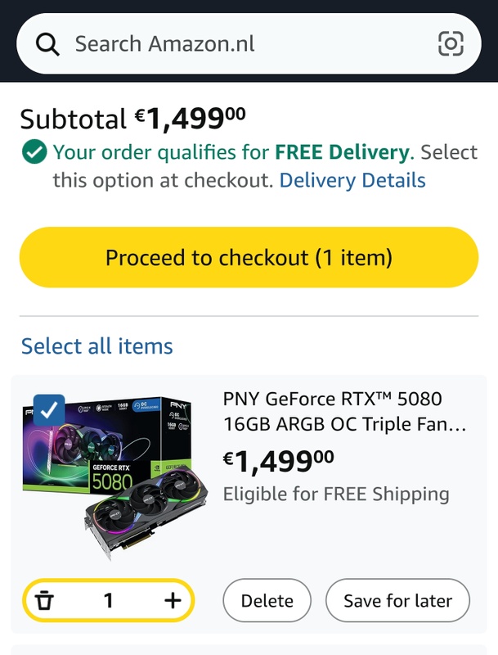Open camera lens visual search

(451, 43)
